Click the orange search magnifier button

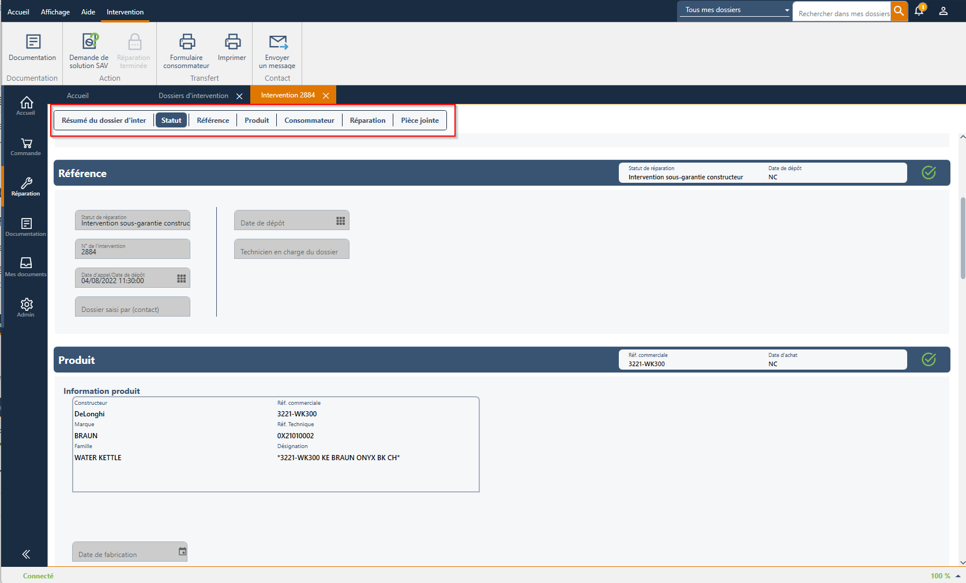pyautogui.click(x=899, y=11)
